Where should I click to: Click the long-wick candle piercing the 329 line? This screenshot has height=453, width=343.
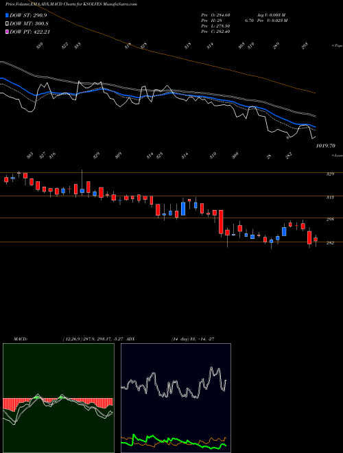pyautogui.click(x=82, y=191)
